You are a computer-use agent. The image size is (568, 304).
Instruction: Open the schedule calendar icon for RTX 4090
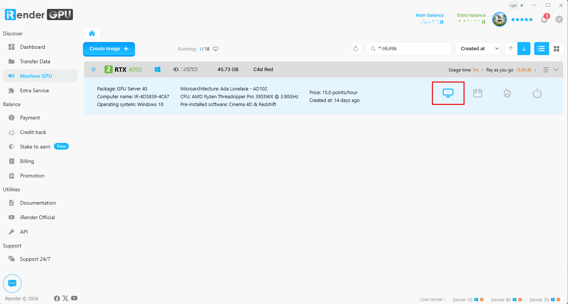tap(478, 93)
